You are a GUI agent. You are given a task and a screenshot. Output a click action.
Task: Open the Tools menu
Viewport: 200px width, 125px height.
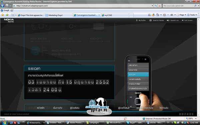click(x=192, y=15)
